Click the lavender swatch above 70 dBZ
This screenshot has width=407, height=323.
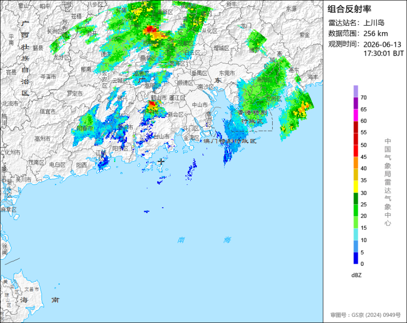pos(355,91)
